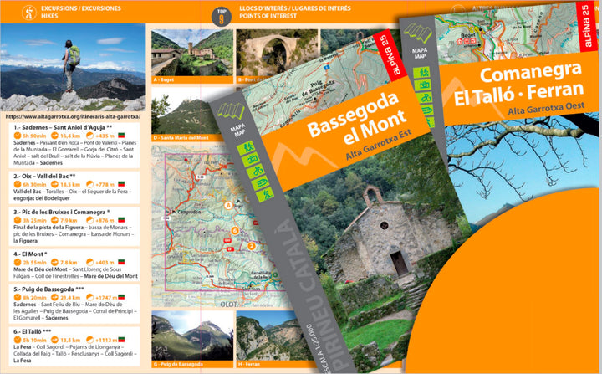Click difficulty flag beside +1747 m
602x374 pixels.
(x=121, y=297)
